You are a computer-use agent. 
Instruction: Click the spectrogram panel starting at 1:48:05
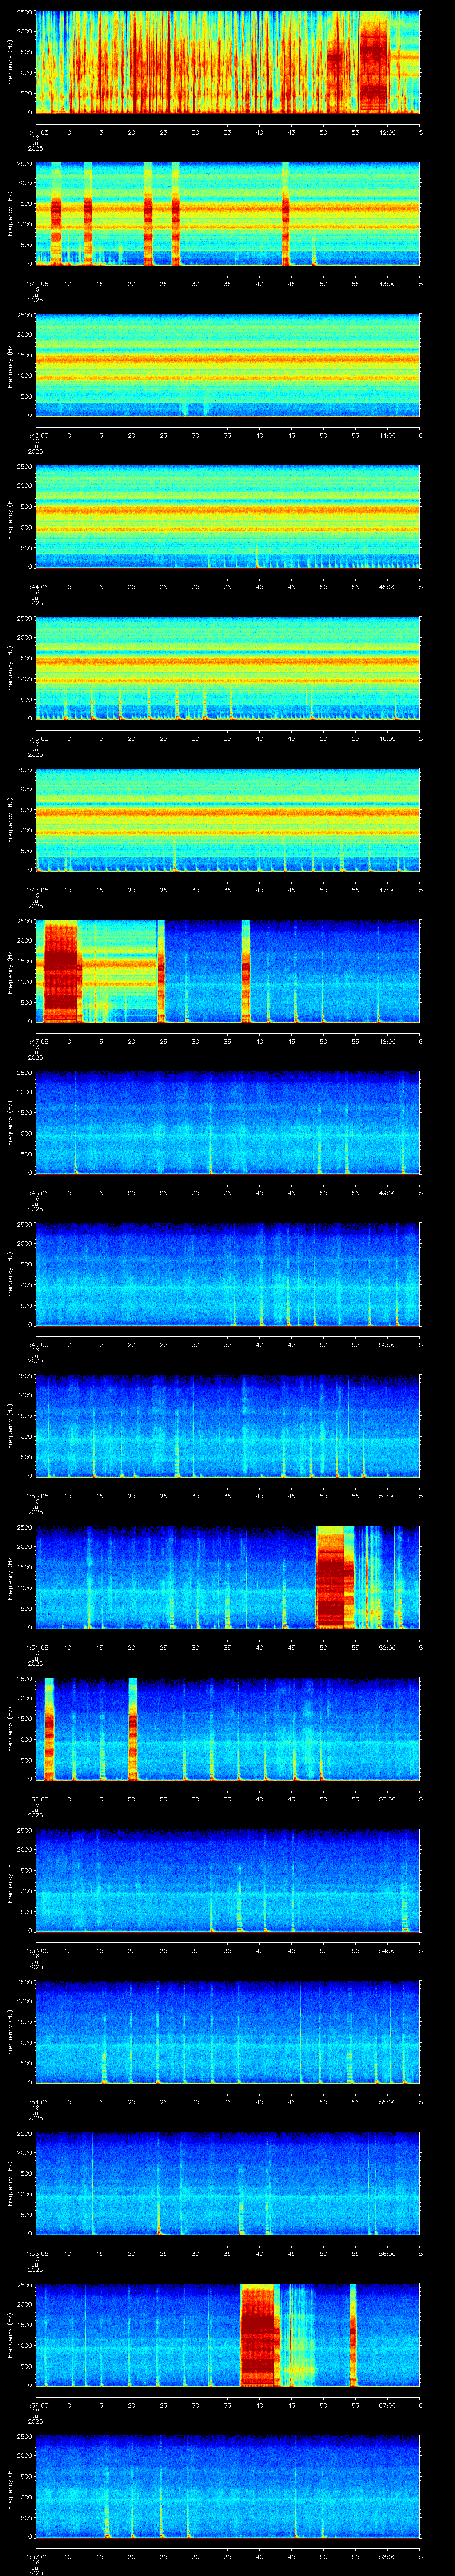(x=228, y=1123)
